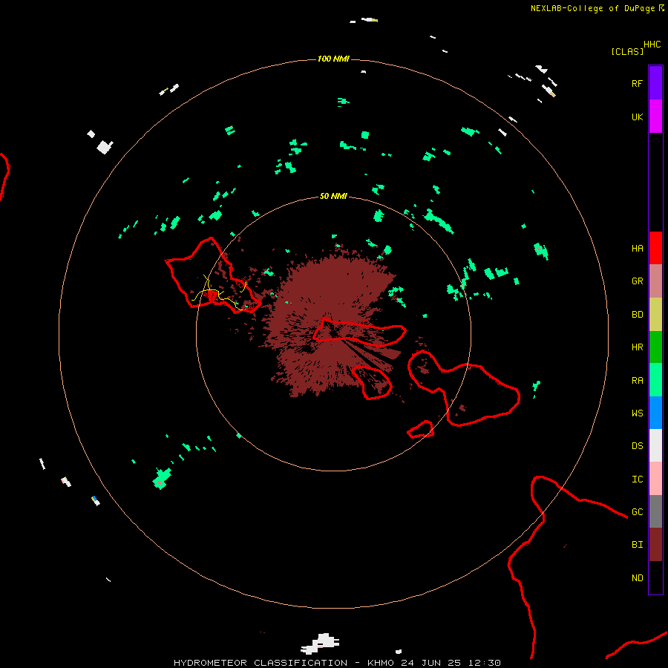Viewport: 668px width, 668px height.
Task: Click the [CLAS] legend heading
Action: [x=627, y=51]
